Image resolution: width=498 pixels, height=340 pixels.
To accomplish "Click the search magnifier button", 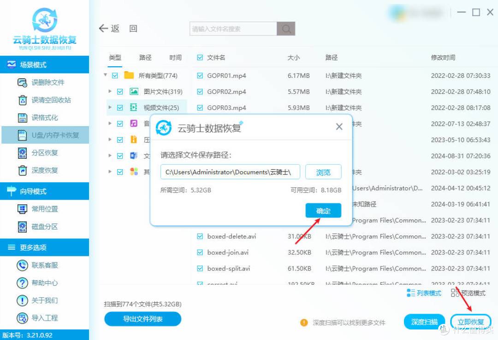I will pyautogui.click(x=286, y=29).
